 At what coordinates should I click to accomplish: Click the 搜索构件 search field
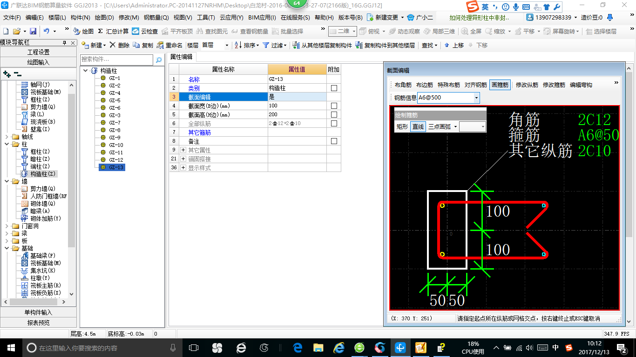116,59
